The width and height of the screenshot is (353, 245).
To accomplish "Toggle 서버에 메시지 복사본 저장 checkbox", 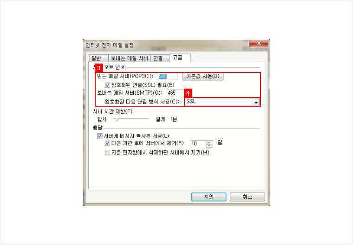I will [x=99, y=136].
